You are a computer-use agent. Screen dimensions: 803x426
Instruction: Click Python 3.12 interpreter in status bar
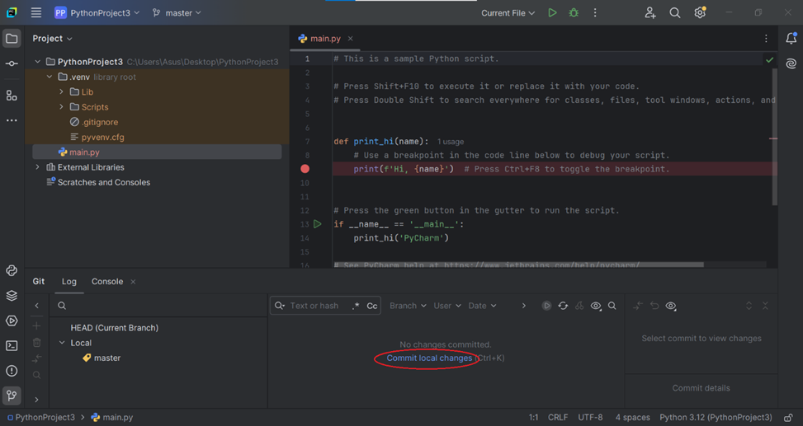pos(716,418)
